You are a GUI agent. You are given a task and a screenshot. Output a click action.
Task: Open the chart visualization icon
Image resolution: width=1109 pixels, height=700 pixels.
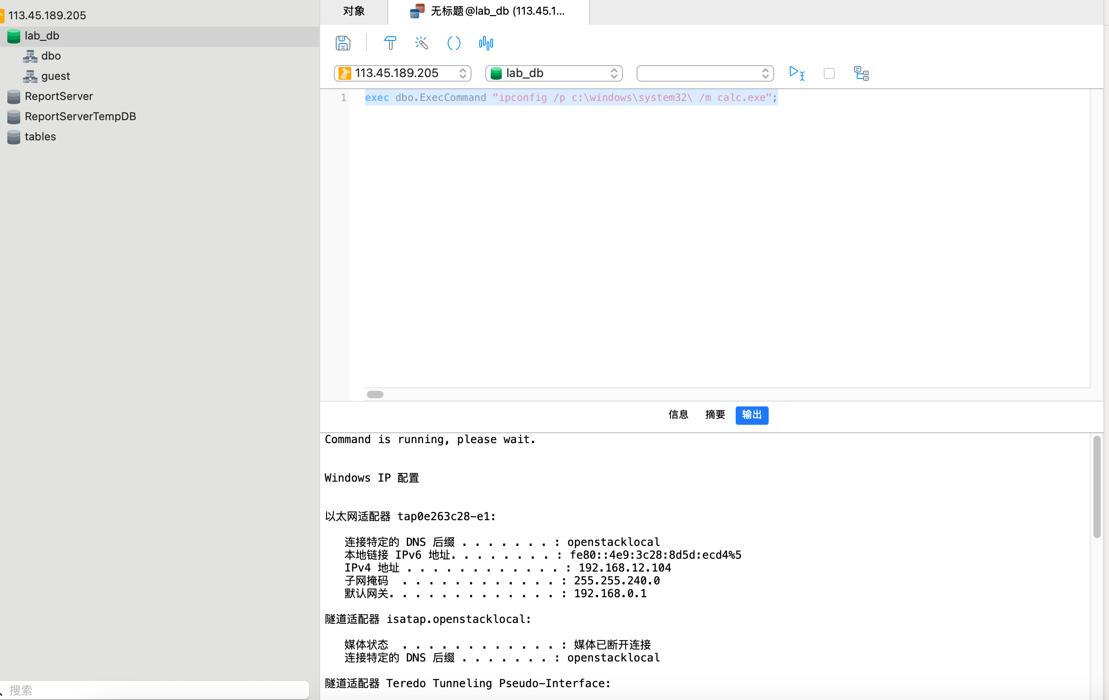tap(486, 43)
